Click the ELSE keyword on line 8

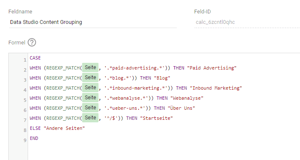tap(35, 128)
